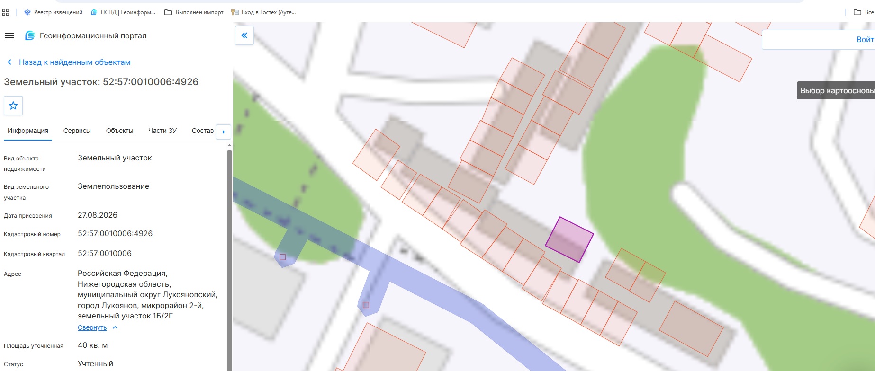
Task: Click the small square marker in the blue zone
Action: pos(366,305)
